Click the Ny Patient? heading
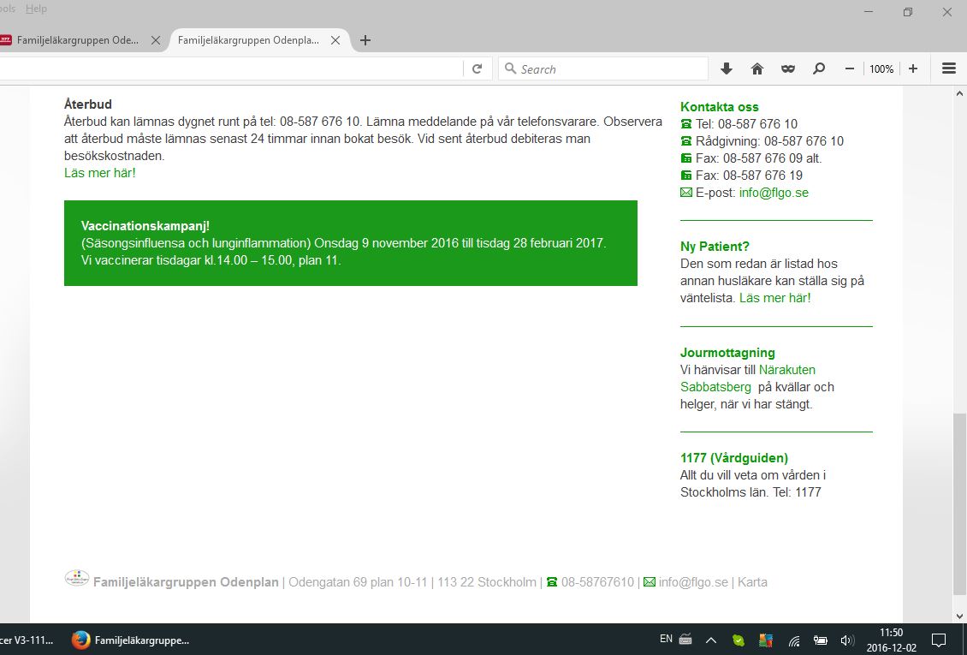Screen dimensions: 967x655 [715, 246]
